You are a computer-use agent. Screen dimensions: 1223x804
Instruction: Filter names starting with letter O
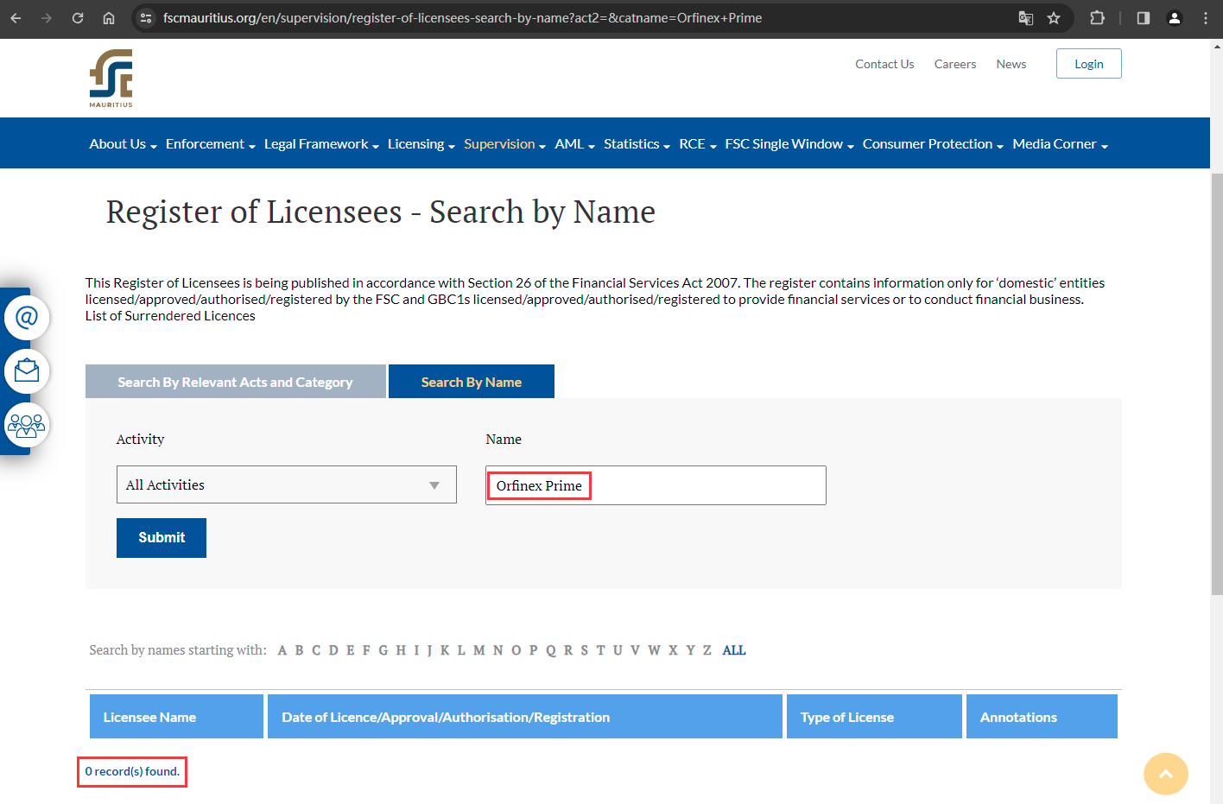tap(516, 650)
